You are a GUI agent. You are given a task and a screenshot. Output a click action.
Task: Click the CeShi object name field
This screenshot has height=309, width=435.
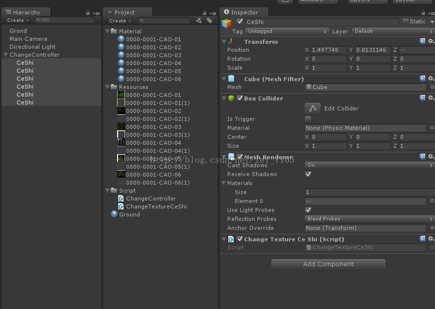[x=322, y=22]
